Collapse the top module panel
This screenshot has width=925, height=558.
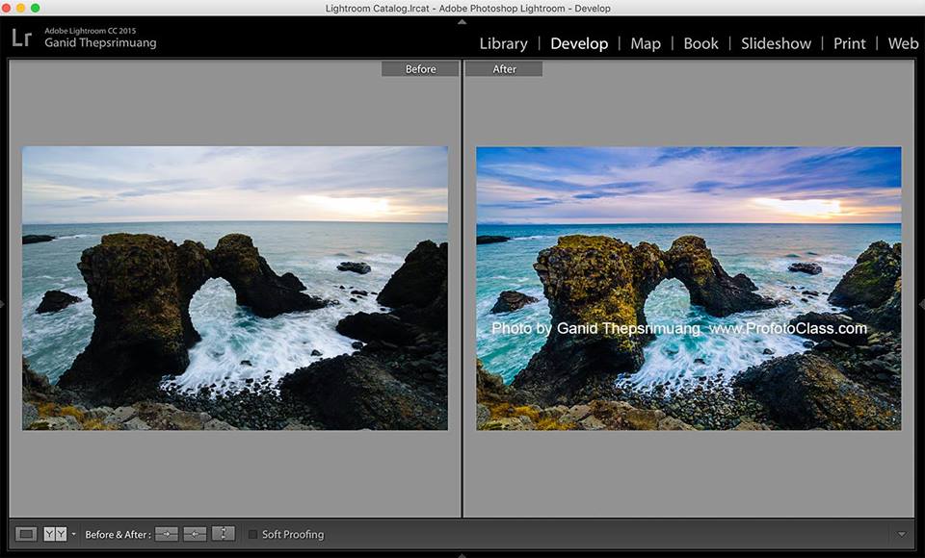tap(462, 21)
